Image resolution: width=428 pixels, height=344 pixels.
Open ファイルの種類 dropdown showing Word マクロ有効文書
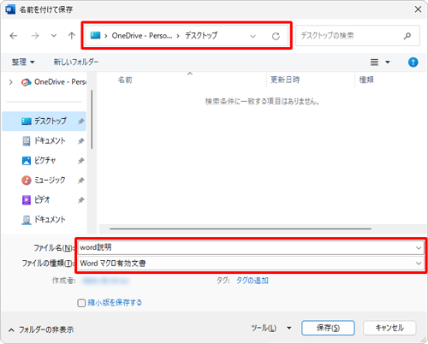[x=251, y=264]
